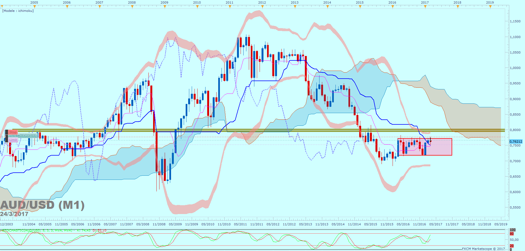Click the 05/2016 date axis label
Viewport: 525px width, 251px height.
click(403, 224)
